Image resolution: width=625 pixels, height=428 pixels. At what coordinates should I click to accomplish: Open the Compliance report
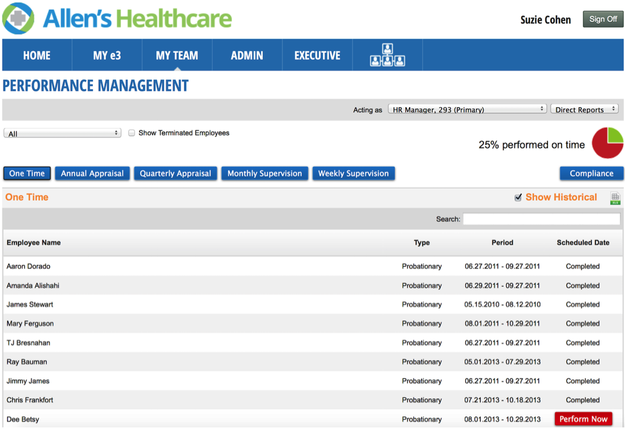591,173
